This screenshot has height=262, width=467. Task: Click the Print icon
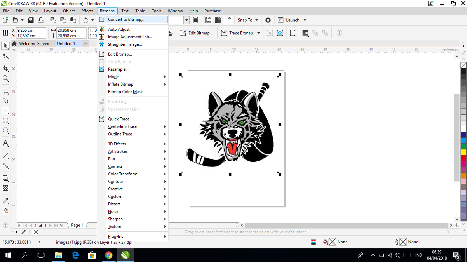pos(40,20)
